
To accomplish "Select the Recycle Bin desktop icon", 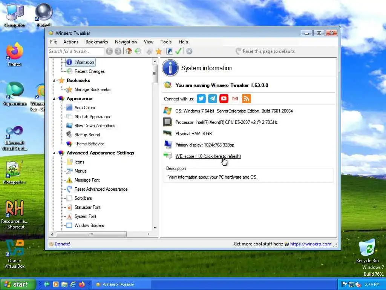I will click(367, 251).
